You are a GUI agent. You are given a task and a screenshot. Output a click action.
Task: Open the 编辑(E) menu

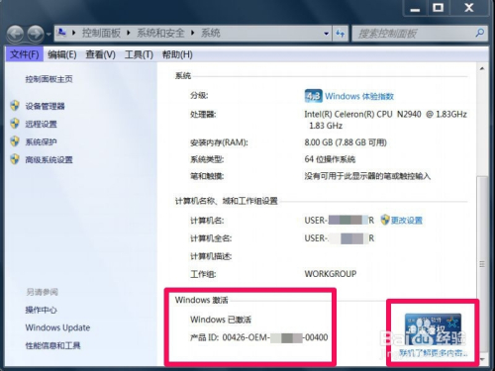click(x=62, y=54)
